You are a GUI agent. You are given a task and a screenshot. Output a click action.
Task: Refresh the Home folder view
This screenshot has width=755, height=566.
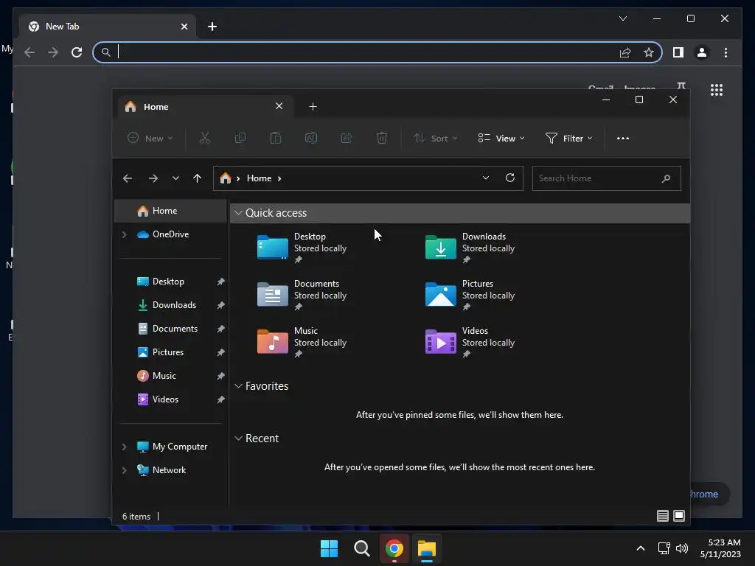(x=510, y=178)
